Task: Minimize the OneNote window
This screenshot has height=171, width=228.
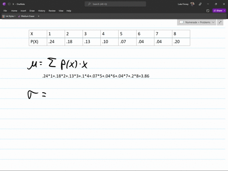Action: tap(208, 4)
